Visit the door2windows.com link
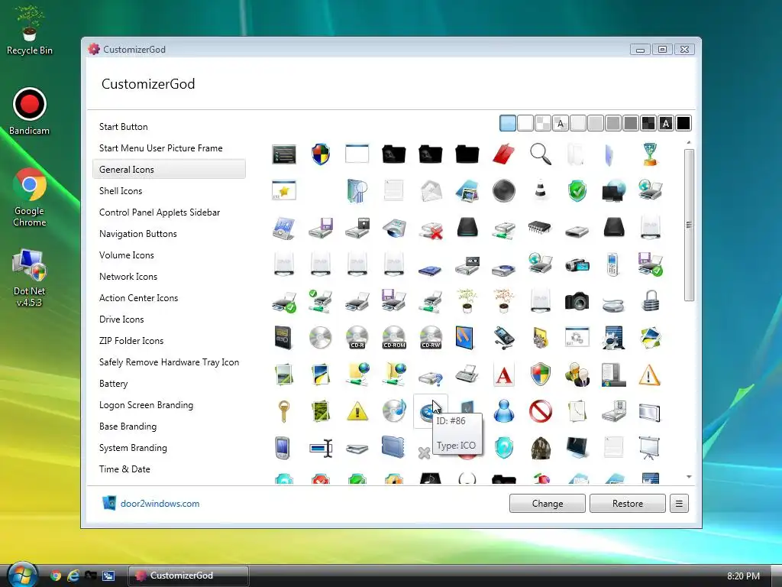 pos(160,504)
